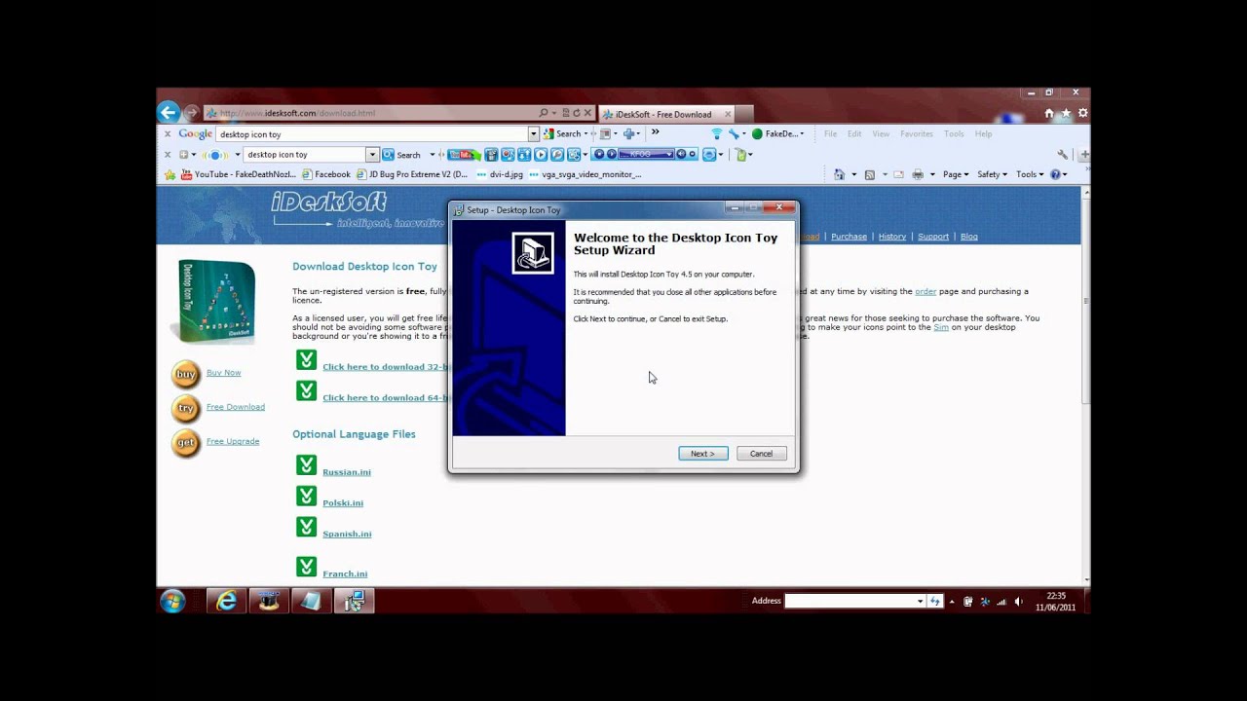Image resolution: width=1247 pixels, height=701 pixels.
Task: Expand the Google search box history dropdown
Action: click(x=533, y=133)
